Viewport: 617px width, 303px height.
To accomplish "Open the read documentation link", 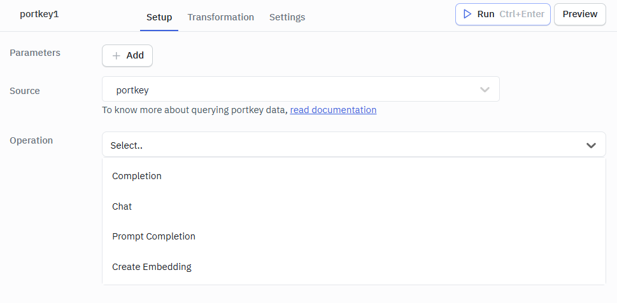I will click(x=333, y=110).
